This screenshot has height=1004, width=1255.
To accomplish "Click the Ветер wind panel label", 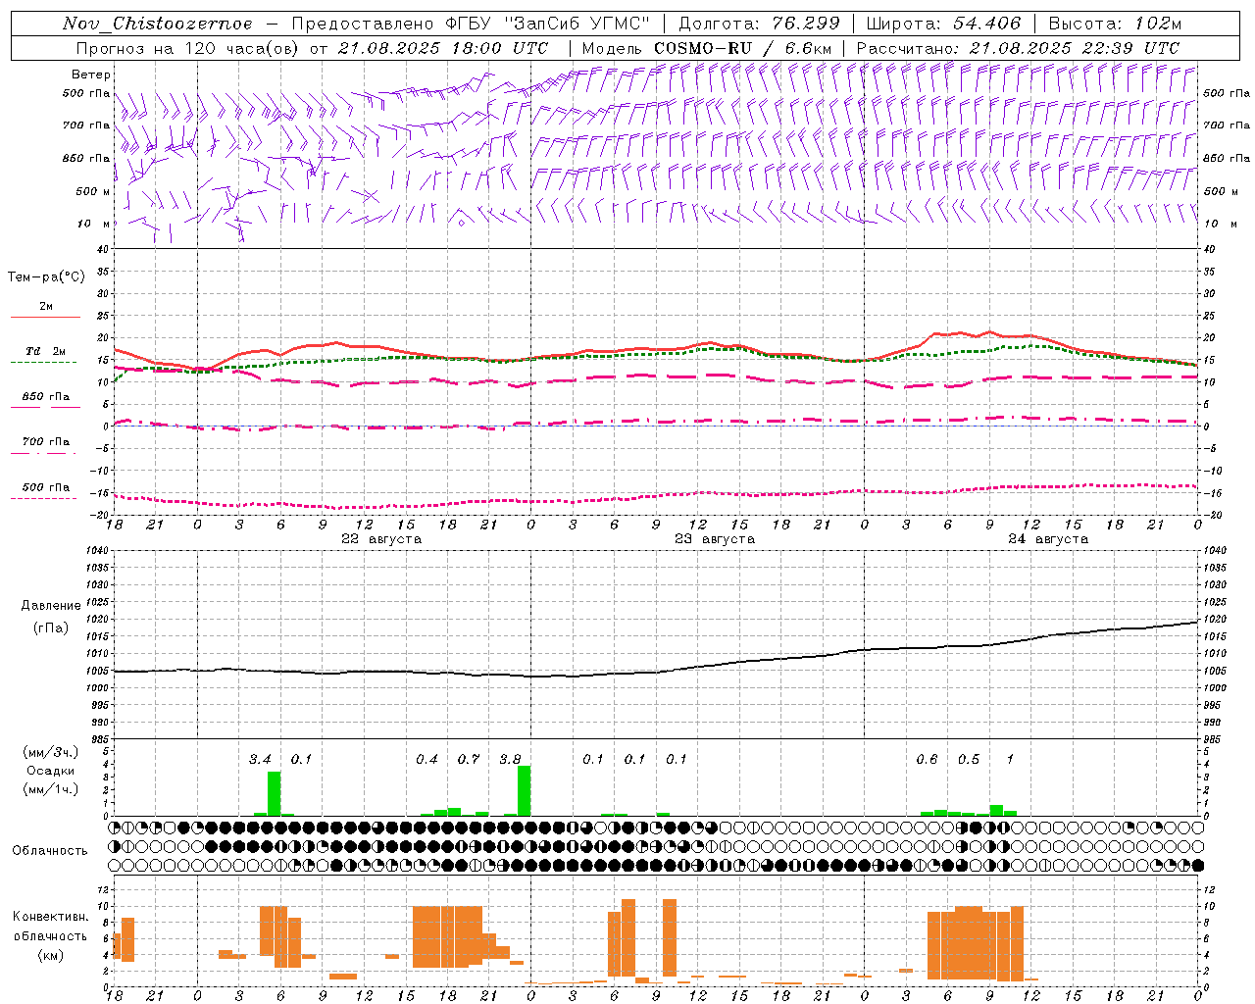I will 91,75.
